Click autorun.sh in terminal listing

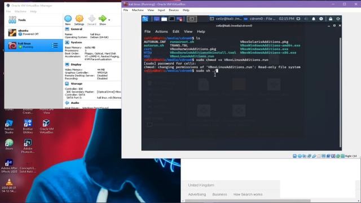coord(154,45)
